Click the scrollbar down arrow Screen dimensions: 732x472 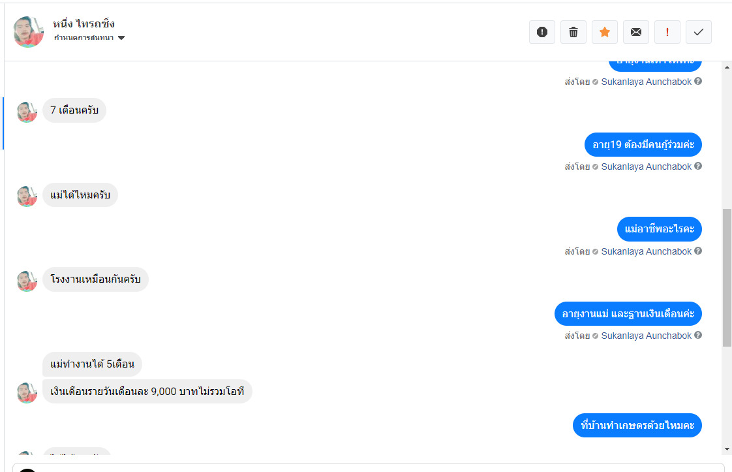(x=727, y=449)
